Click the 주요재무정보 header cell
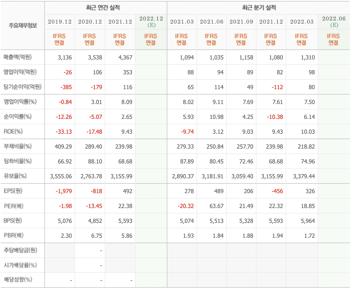350x289 pixels. (x=23, y=25)
